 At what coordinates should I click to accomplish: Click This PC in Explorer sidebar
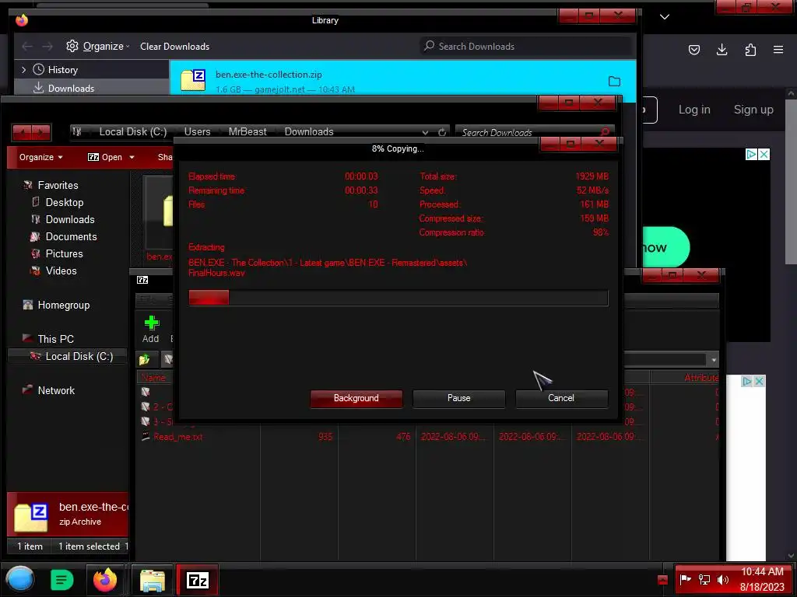click(x=55, y=339)
